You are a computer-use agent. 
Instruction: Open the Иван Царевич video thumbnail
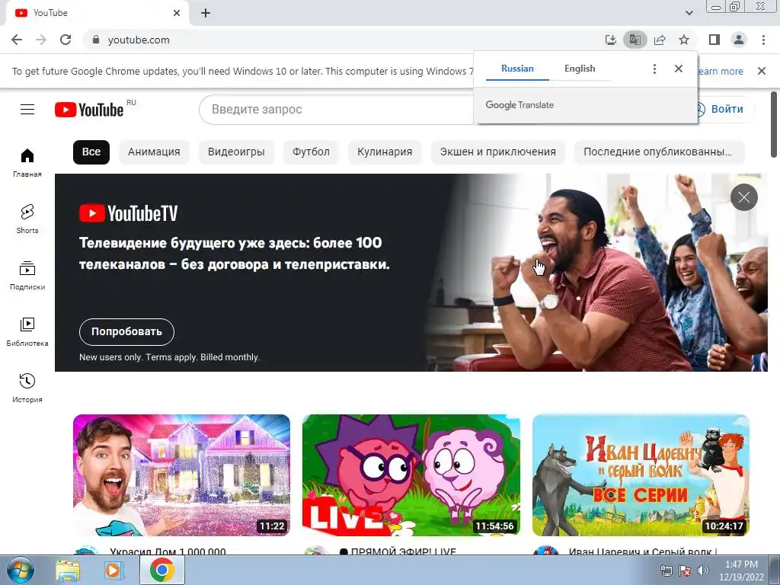coord(641,475)
